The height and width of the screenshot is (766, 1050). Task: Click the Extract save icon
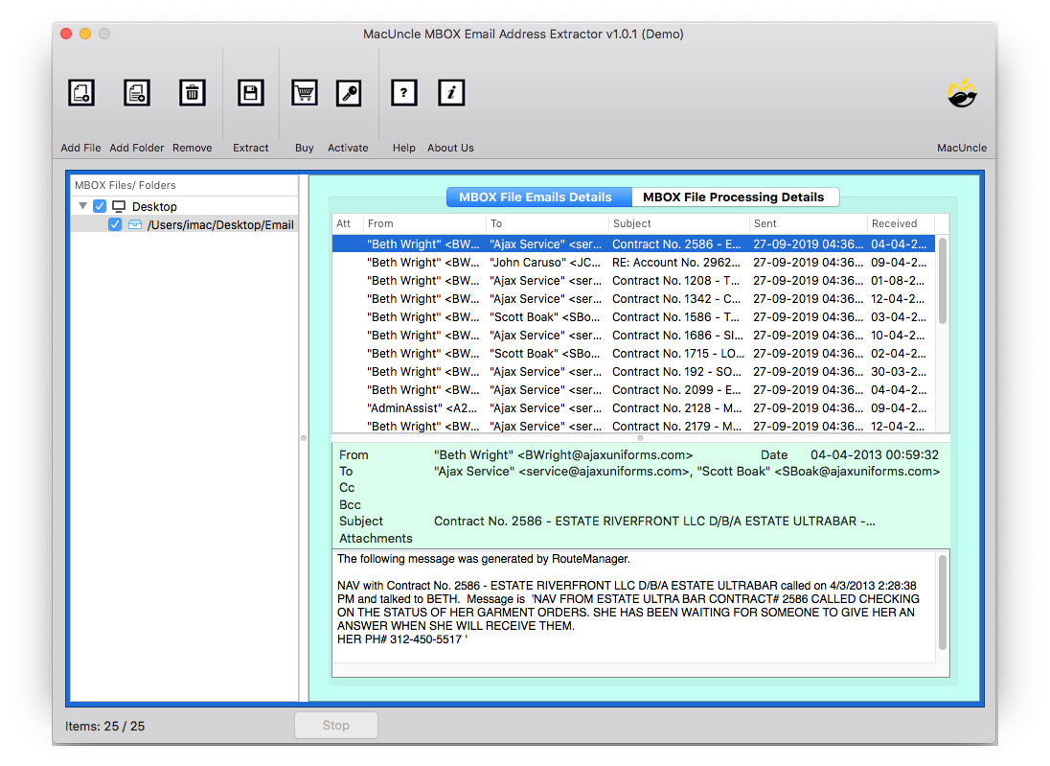coord(250,92)
